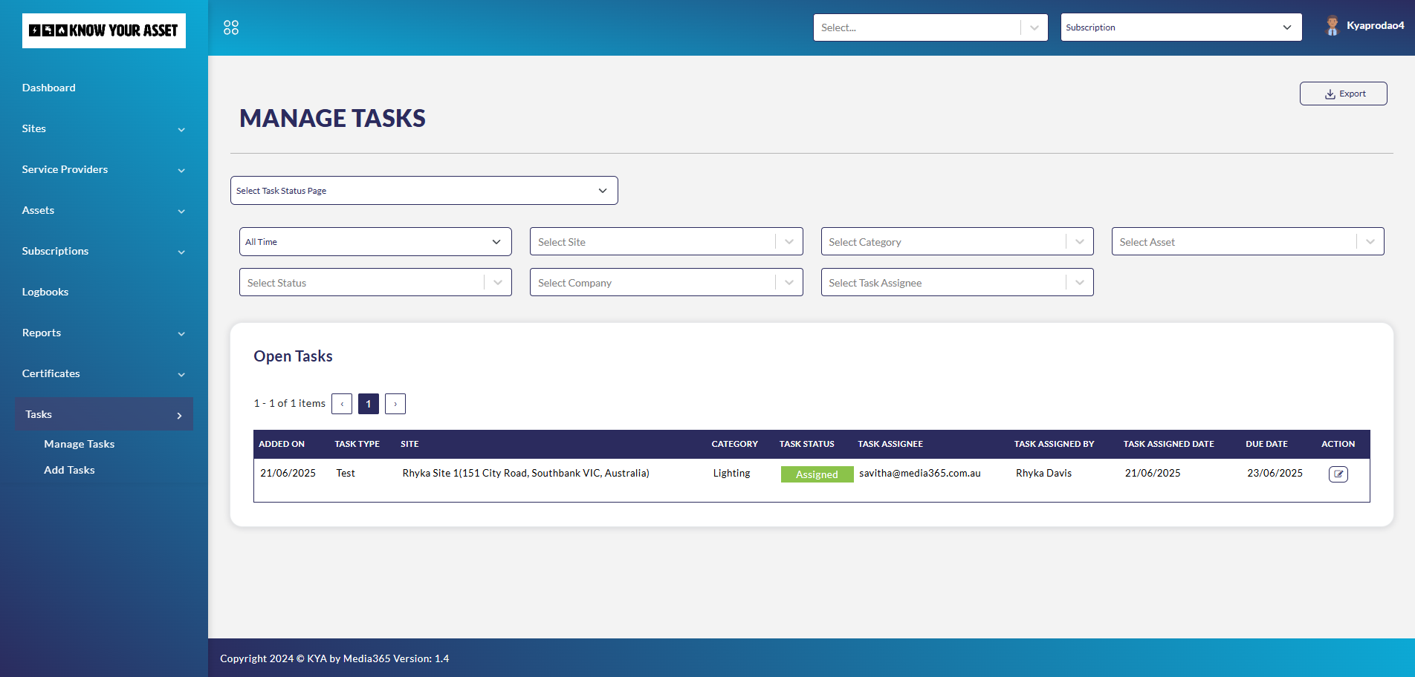
Task: Expand the Sites menu chevron
Action: point(181,130)
